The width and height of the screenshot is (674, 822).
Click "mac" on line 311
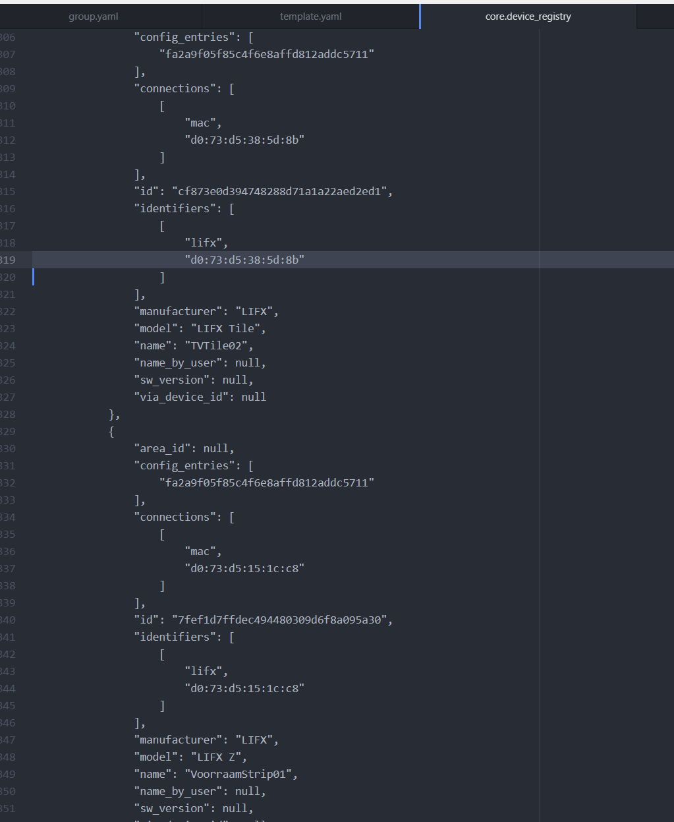(200, 123)
